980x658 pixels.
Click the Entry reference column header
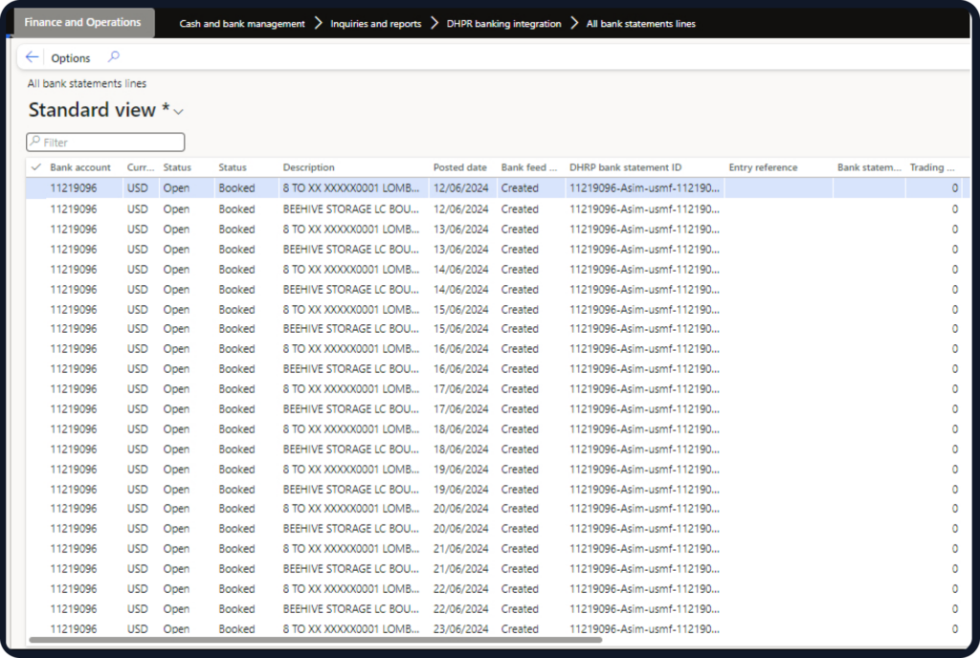(763, 167)
